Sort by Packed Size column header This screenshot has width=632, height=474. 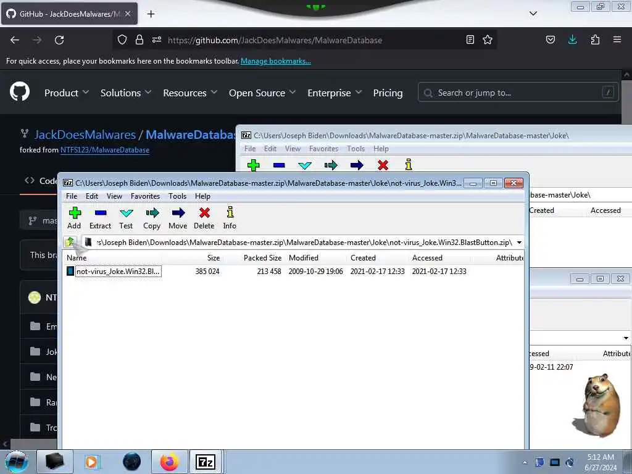coord(262,258)
